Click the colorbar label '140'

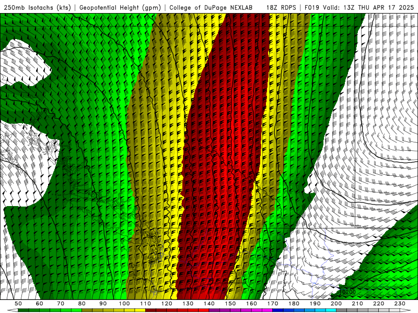(210, 304)
